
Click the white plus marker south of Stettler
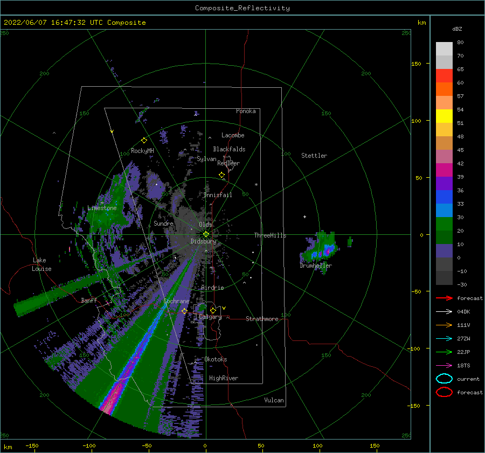pos(304,217)
